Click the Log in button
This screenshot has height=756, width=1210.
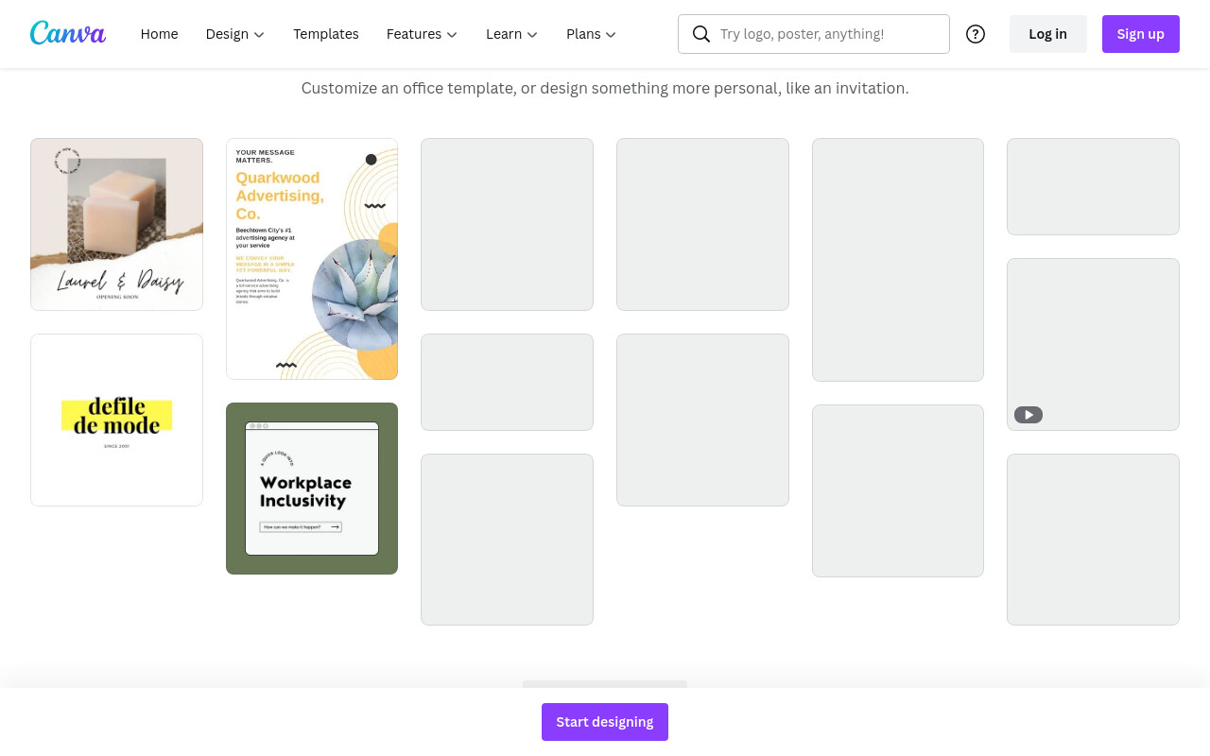(x=1048, y=34)
